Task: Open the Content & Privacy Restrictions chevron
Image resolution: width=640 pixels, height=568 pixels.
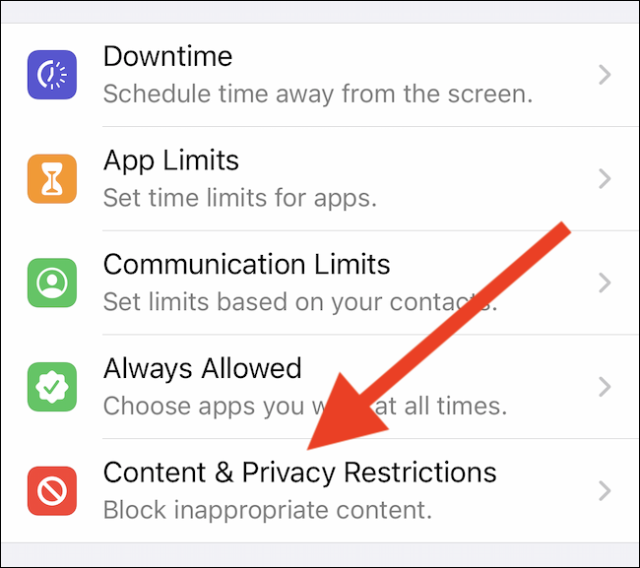Action: (605, 491)
